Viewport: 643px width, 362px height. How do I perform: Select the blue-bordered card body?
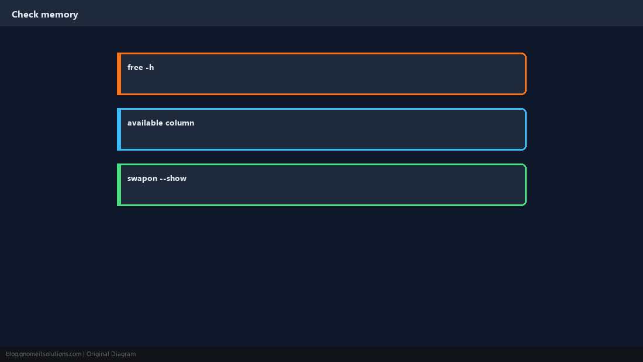pos(322,130)
